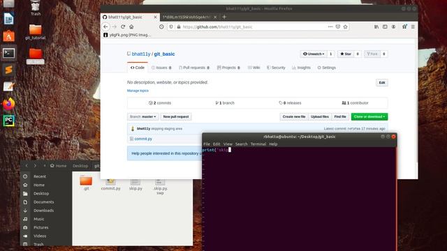
Task: Open the ybgFk.png bookmark in Firefox toolbar
Action: click(x=127, y=35)
